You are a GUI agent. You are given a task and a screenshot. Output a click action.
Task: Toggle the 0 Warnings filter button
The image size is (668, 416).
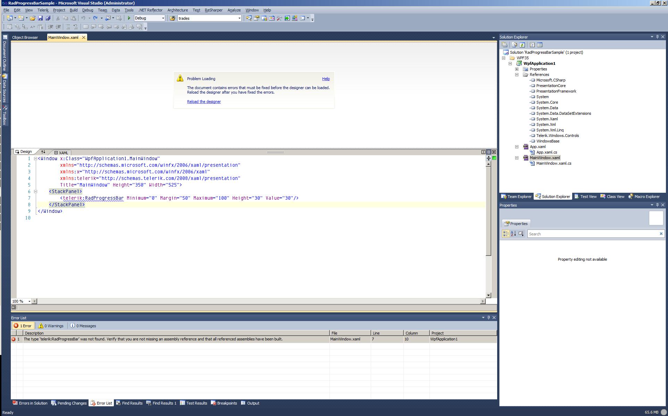[x=51, y=326]
